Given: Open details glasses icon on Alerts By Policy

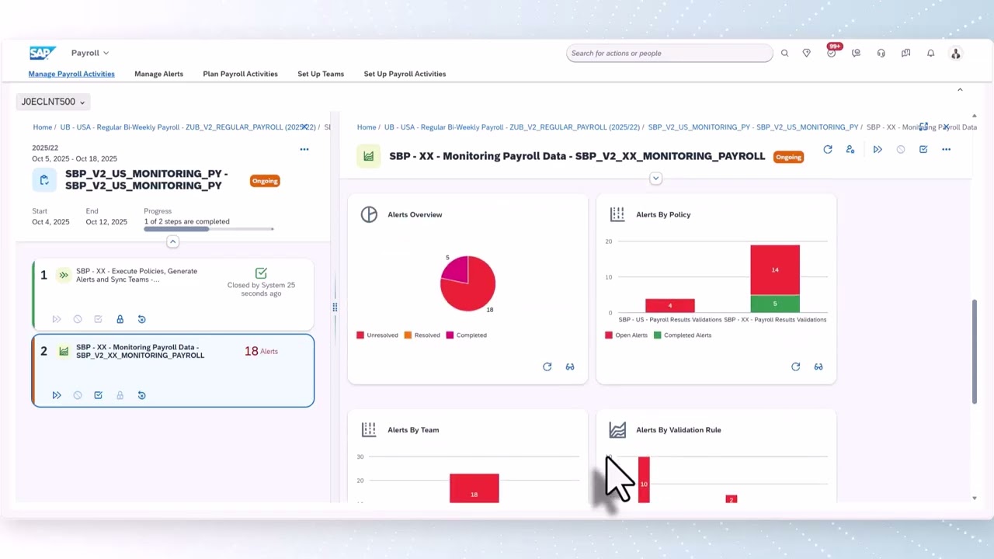Looking at the screenshot, I should (818, 366).
